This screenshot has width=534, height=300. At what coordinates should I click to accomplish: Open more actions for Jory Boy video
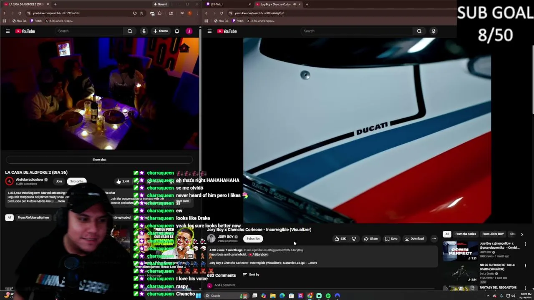click(x=434, y=239)
